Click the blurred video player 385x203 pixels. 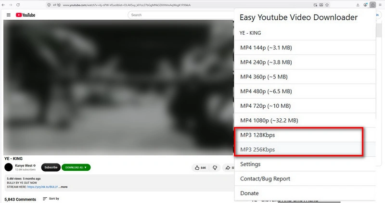click(x=118, y=88)
